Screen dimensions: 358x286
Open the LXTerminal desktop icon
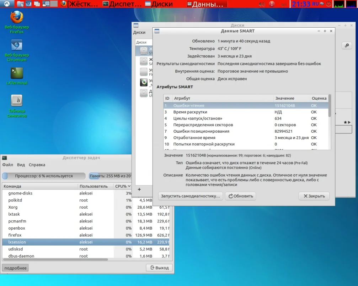[17, 73]
